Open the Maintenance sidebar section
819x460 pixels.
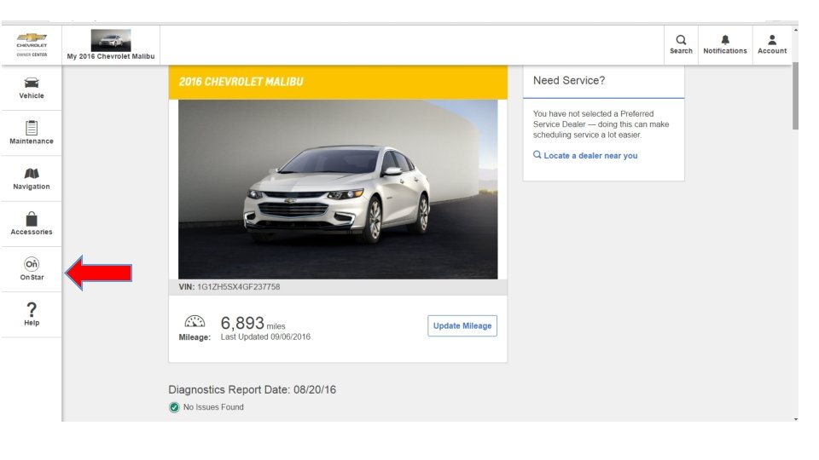[x=32, y=133]
